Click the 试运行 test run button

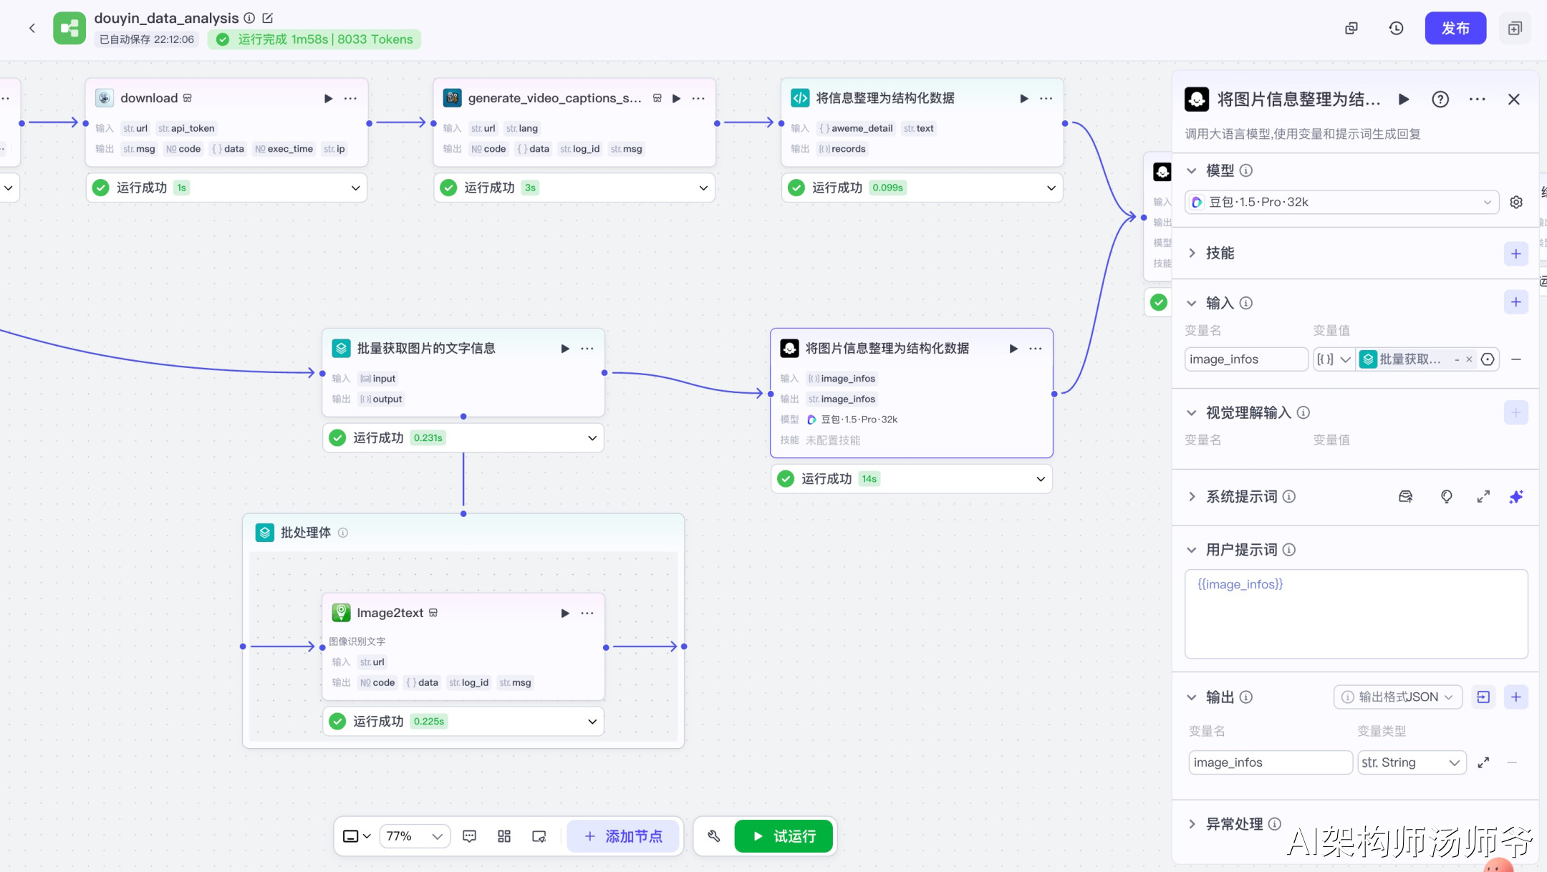click(x=784, y=836)
